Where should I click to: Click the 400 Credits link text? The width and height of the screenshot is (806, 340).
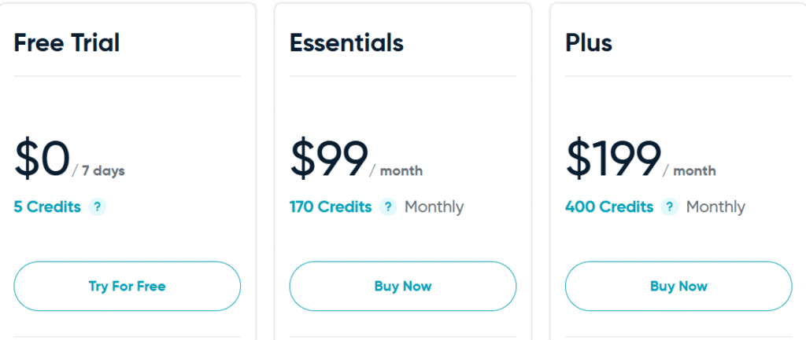(609, 207)
